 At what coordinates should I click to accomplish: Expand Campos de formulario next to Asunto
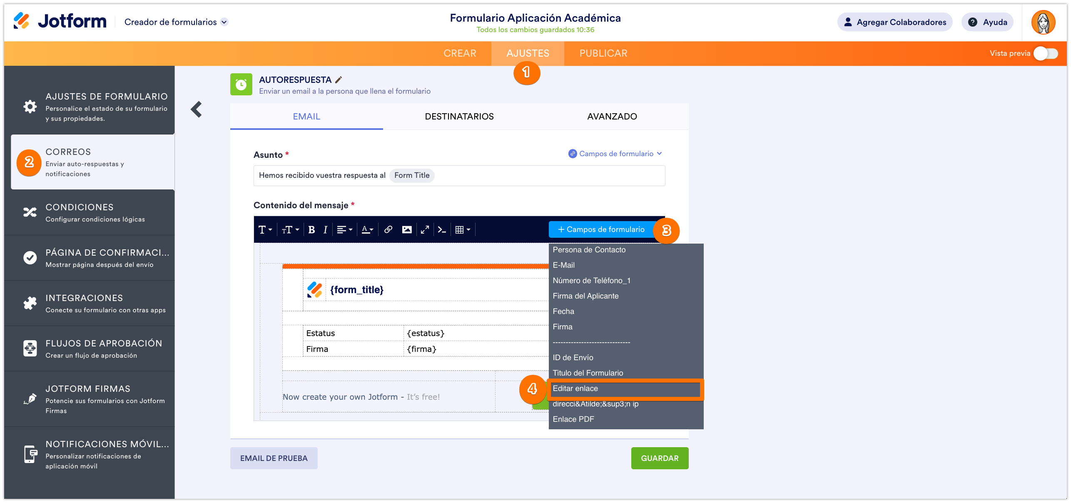[x=615, y=154]
